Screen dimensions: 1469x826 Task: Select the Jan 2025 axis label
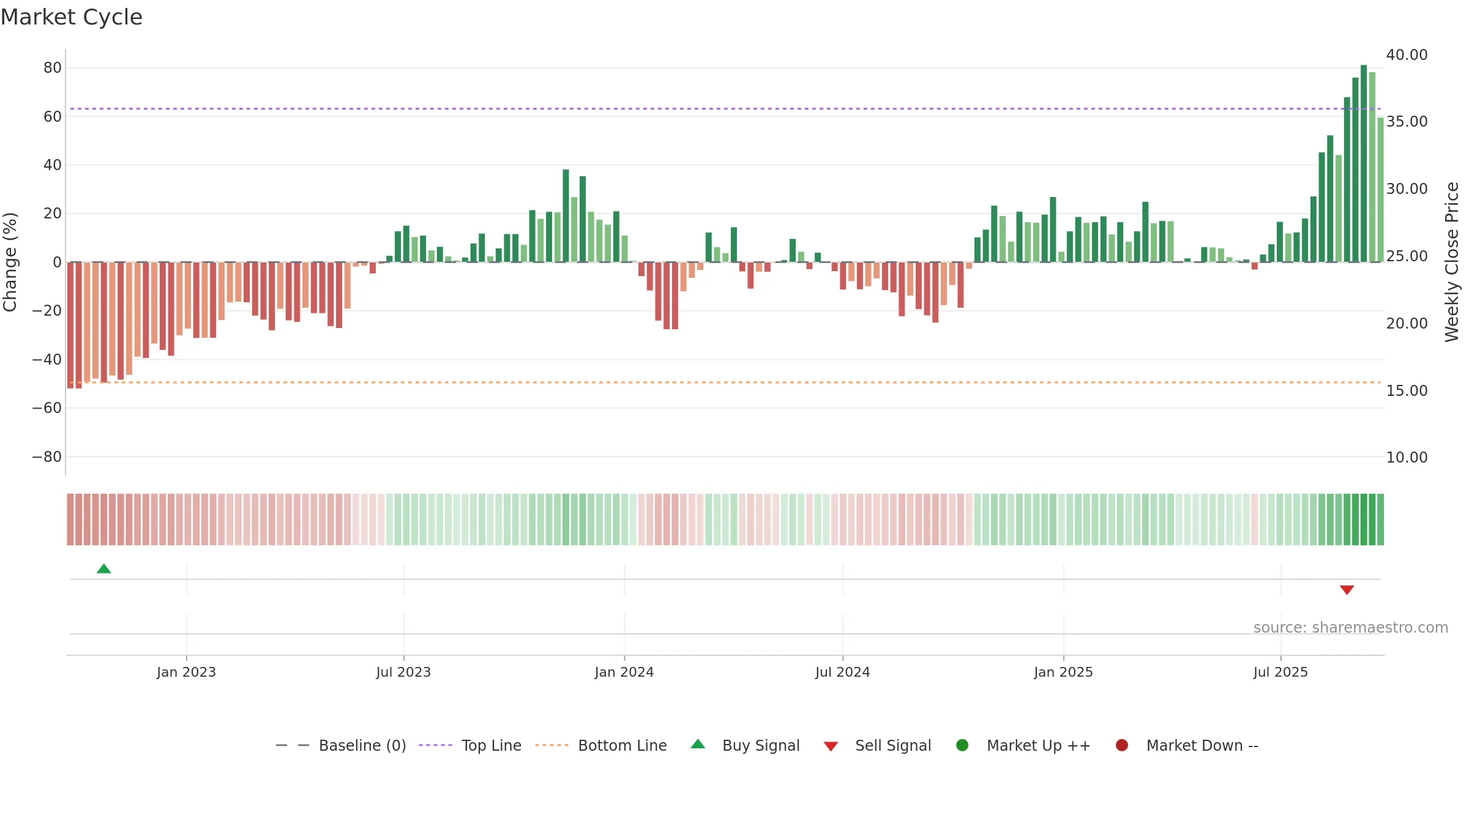pos(1063,672)
